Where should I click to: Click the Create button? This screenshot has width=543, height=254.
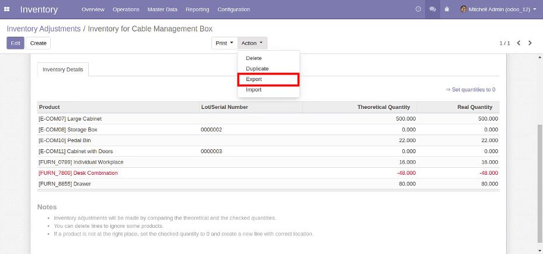(x=39, y=43)
